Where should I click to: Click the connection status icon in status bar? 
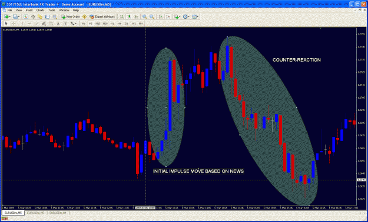5,218
